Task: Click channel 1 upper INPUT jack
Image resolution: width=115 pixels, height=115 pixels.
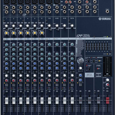Action: [7, 7]
